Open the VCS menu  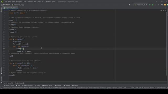click(43, 2)
